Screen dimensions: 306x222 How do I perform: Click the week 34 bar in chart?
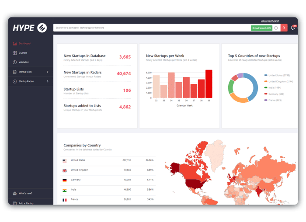click(x=171, y=85)
